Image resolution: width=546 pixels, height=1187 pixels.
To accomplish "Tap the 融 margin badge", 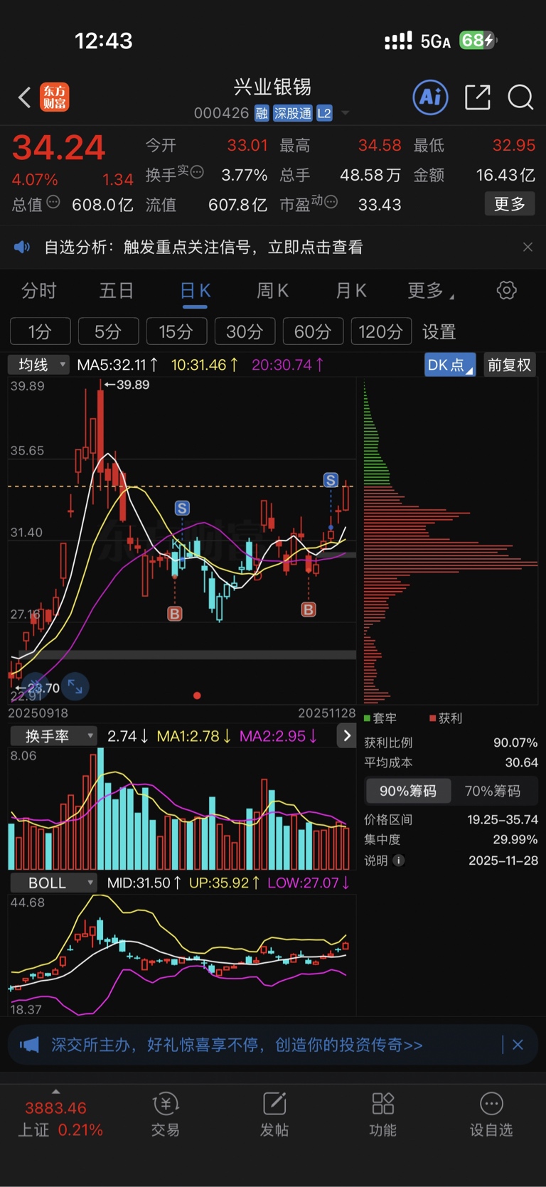I will pos(262,113).
